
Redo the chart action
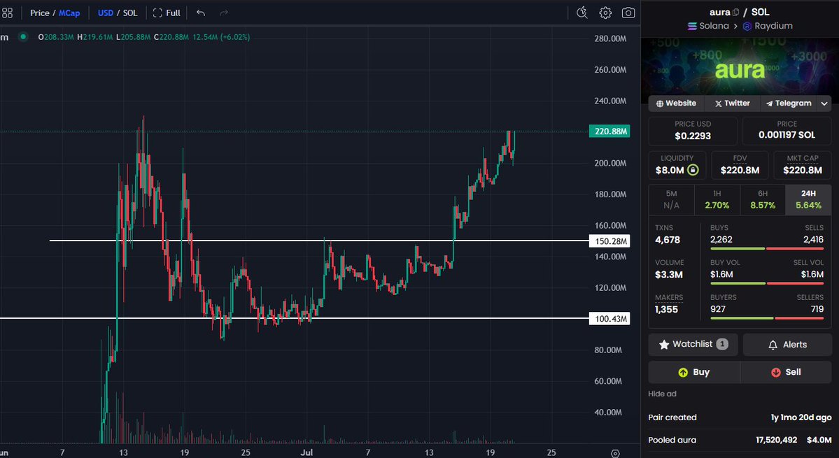coord(224,13)
